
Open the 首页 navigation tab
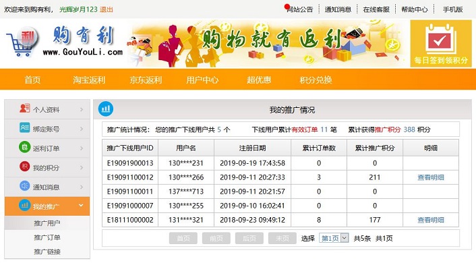pos(32,80)
